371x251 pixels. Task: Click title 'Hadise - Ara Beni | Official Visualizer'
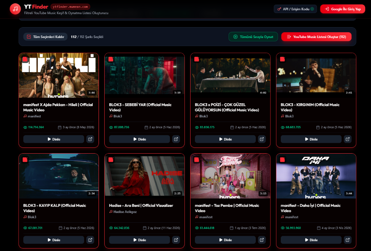(141, 205)
